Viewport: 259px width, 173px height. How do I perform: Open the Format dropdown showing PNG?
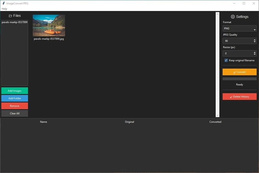tap(239, 29)
